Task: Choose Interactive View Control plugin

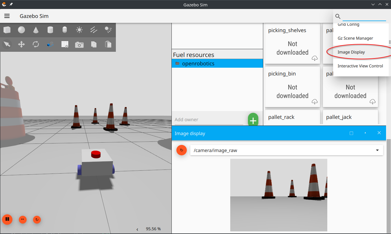Action: (360, 66)
